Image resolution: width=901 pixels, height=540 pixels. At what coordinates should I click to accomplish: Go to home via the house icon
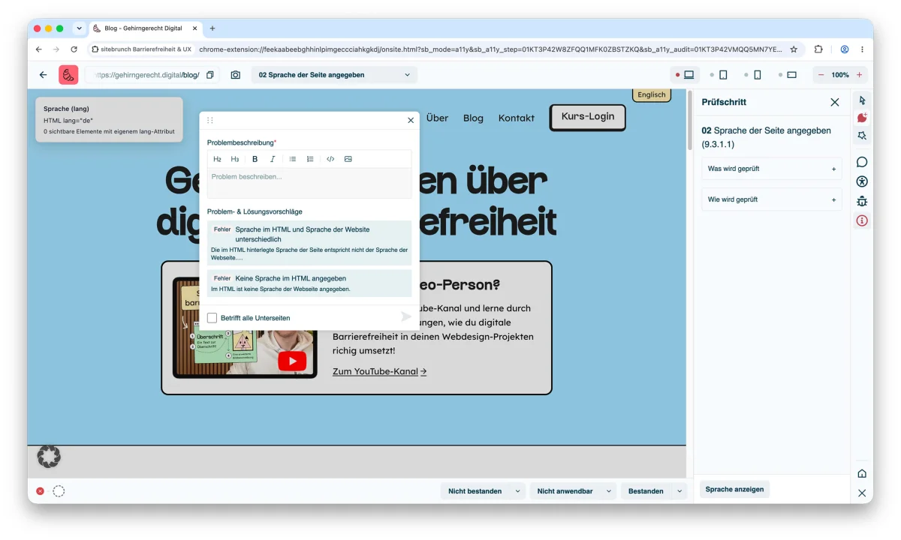pos(862,473)
